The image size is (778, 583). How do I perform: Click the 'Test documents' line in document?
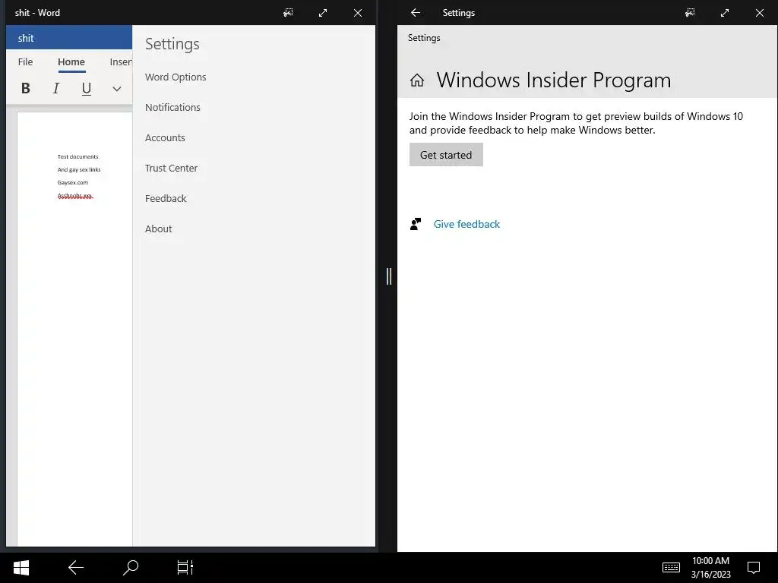click(x=78, y=156)
